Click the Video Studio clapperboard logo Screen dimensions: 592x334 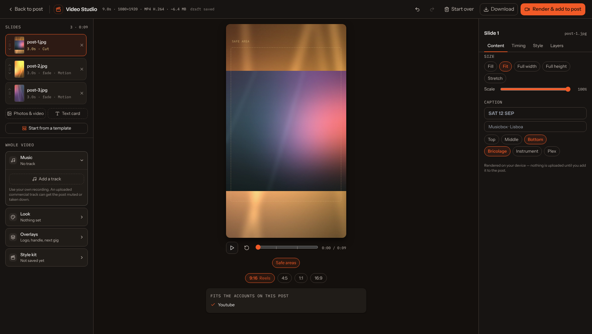[x=58, y=9]
